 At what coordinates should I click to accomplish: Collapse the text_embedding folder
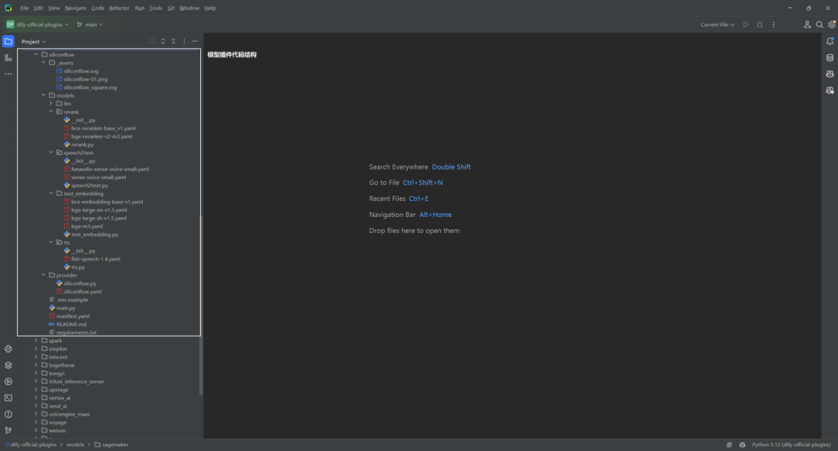(x=51, y=193)
